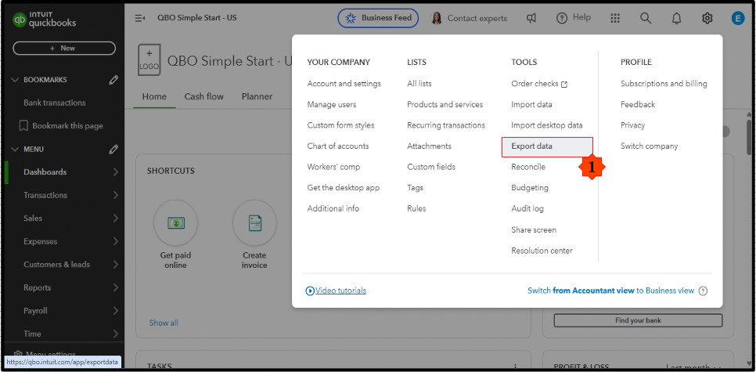
Task: Open the search magnifier icon
Action: (646, 18)
